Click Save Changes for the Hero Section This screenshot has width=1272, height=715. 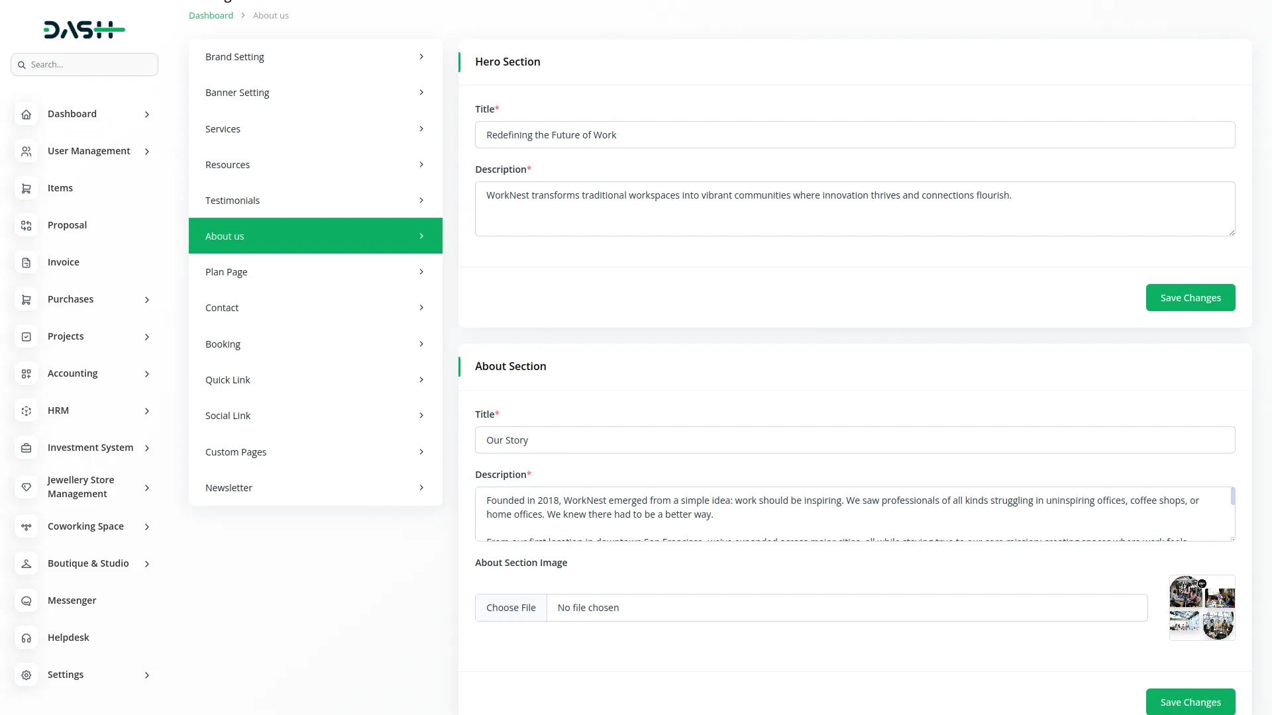coord(1190,297)
